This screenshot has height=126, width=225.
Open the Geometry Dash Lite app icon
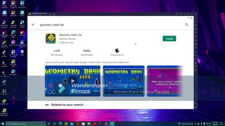(x=51, y=38)
